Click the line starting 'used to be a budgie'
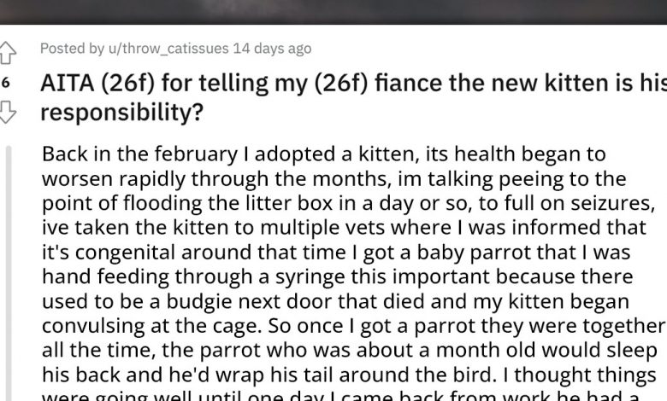This screenshot has width=667, height=401. coord(334,303)
